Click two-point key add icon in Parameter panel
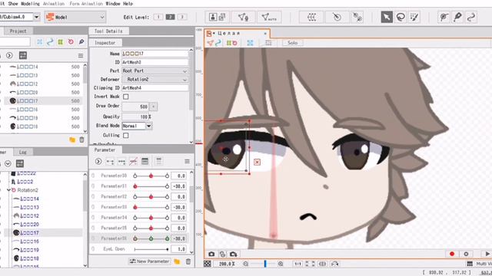The image size is (492, 276). click(110, 162)
